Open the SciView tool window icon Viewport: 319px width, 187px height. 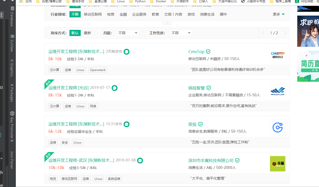(x=13, y=37)
